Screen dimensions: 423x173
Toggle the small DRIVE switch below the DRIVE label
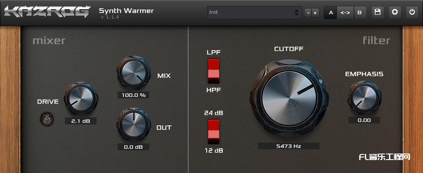[47, 119]
